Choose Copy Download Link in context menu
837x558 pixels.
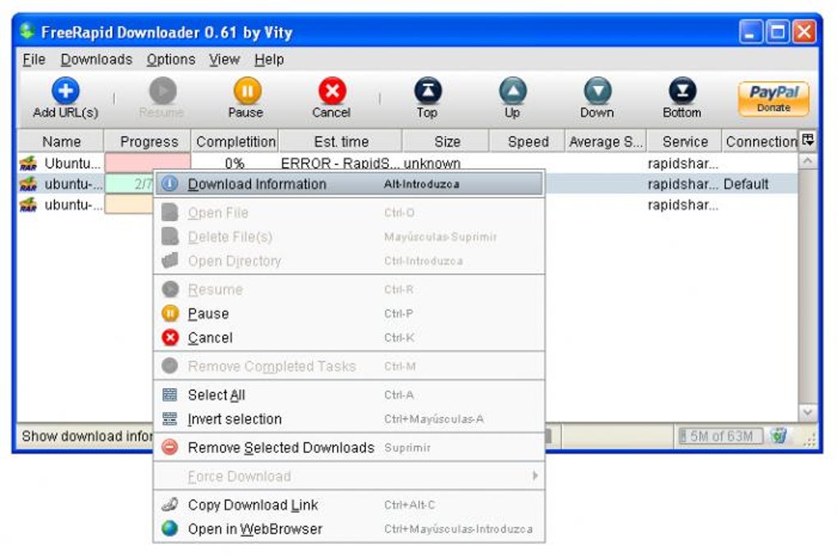(x=253, y=505)
